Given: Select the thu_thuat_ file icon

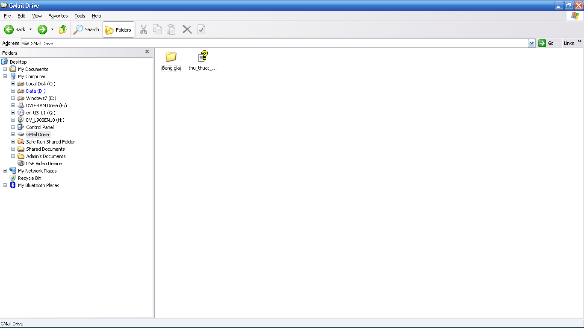Looking at the screenshot, I should (203, 56).
